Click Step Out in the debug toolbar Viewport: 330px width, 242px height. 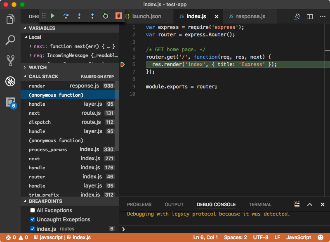pos(92,16)
